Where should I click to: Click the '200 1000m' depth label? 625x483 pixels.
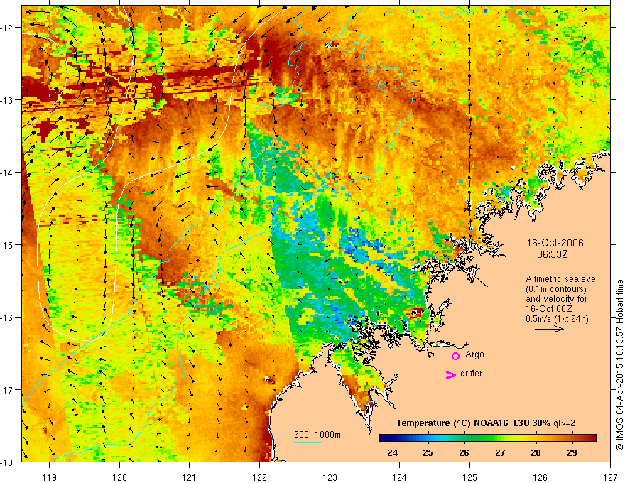point(317,435)
